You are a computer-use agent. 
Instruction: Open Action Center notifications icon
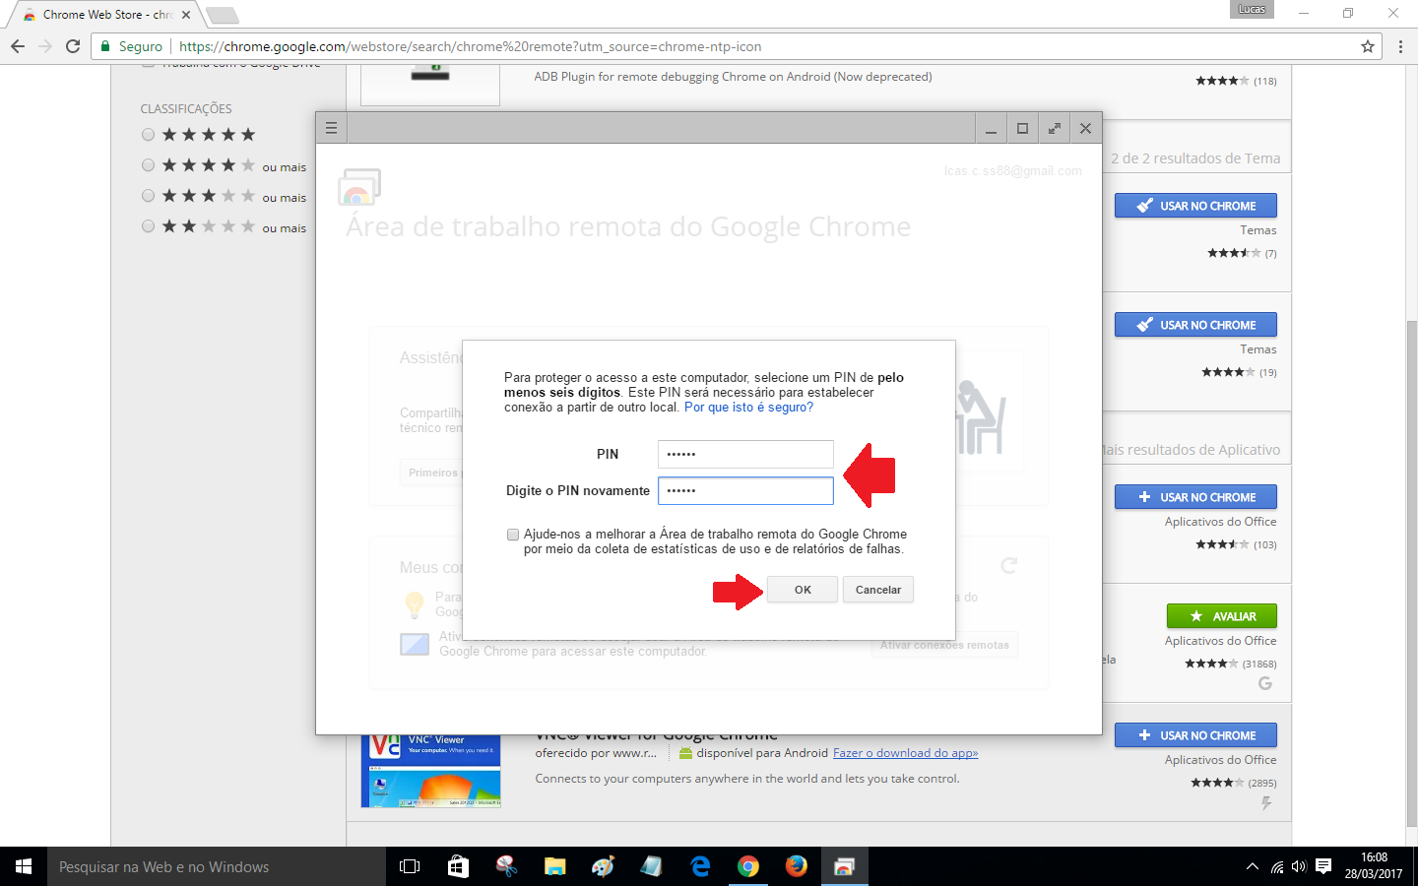click(1323, 866)
